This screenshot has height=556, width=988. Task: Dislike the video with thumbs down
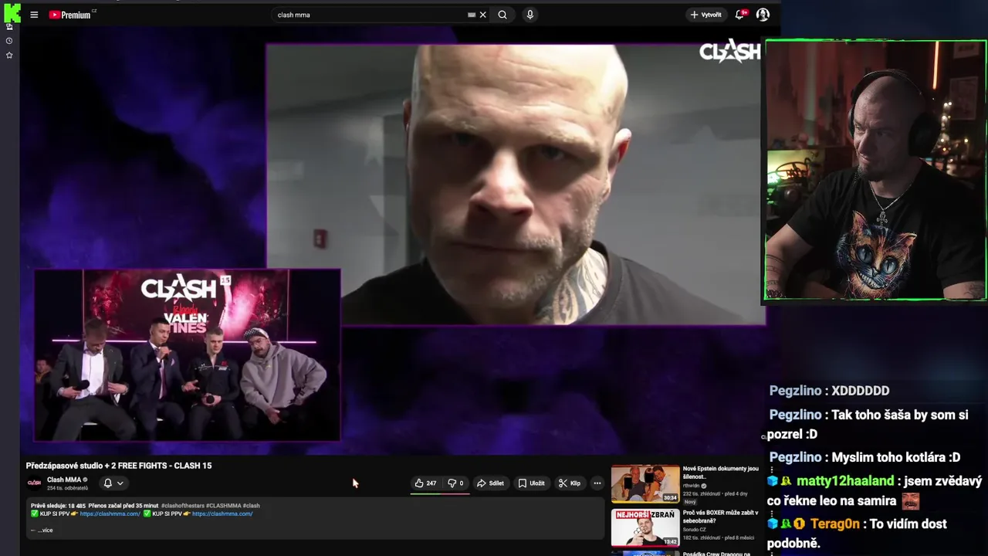pyautogui.click(x=456, y=483)
